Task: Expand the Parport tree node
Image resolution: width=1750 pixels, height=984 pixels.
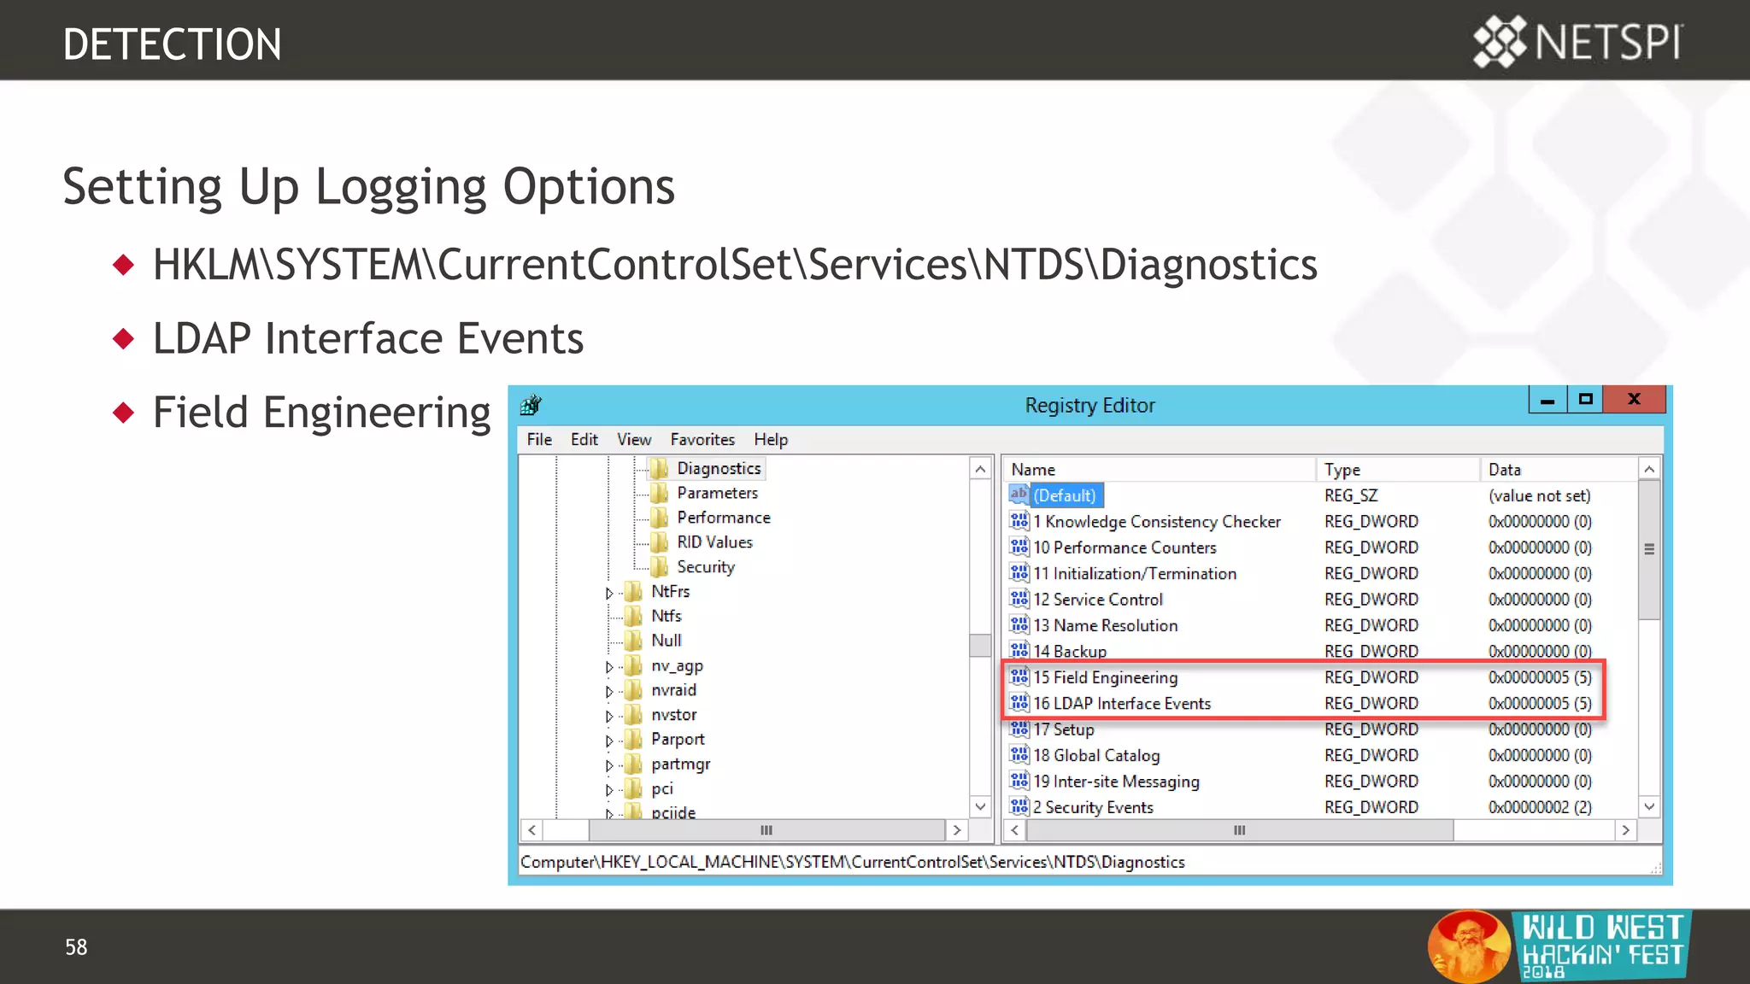Action: [609, 741]
